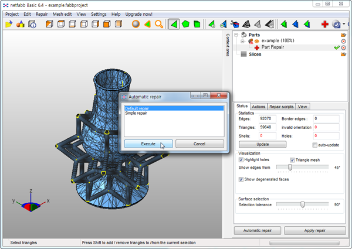Open the platform info document icon

coord(32,24)
